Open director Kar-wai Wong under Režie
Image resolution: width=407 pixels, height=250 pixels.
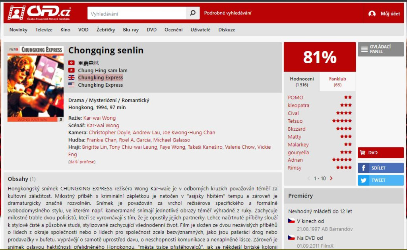click(99, 118)
